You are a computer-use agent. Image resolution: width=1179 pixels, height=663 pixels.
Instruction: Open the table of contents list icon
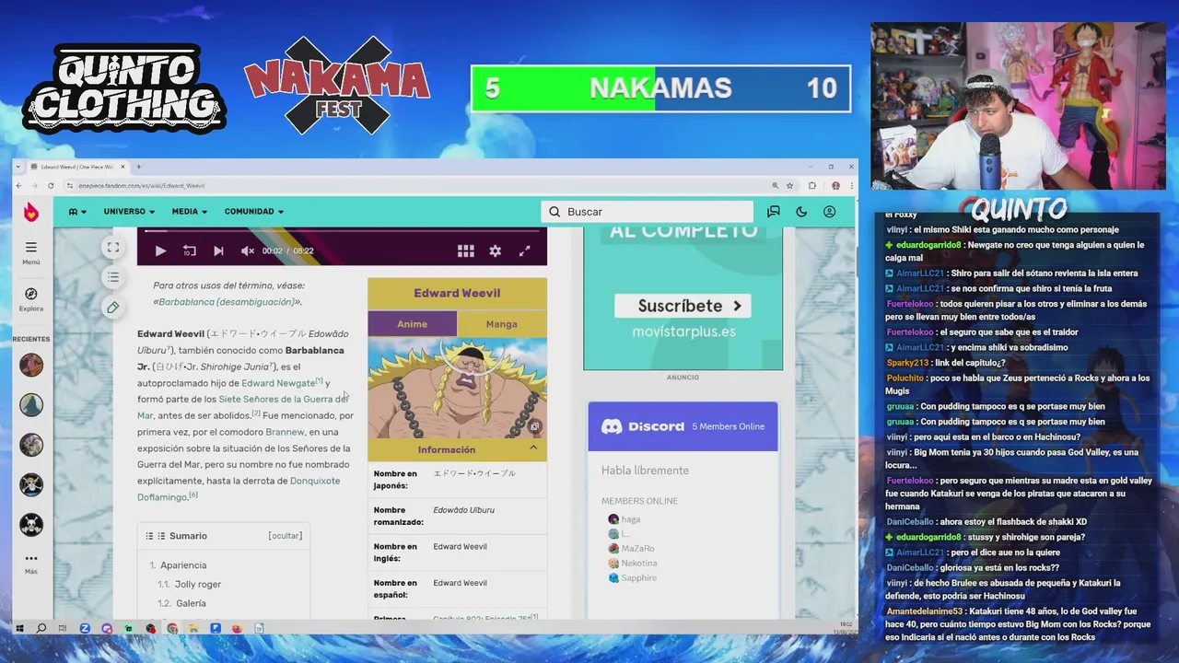113,277
